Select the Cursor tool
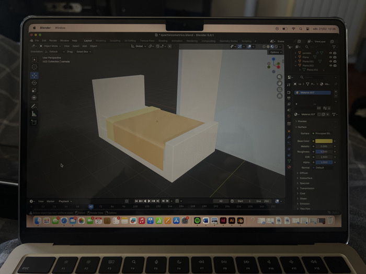 (35, 67)
